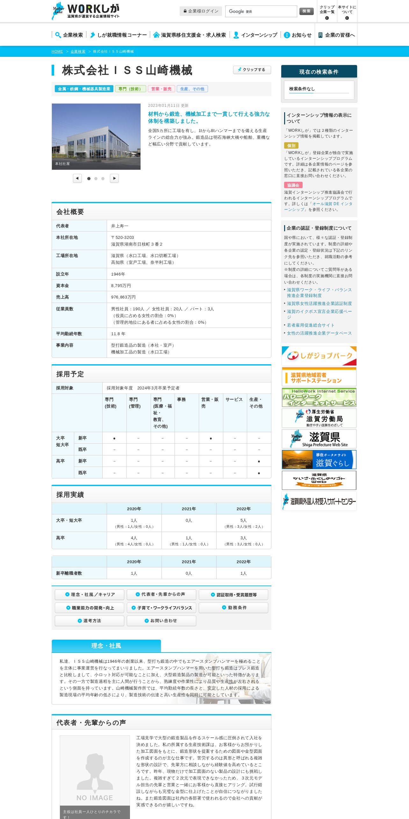The height and width of the screenshot is (819, 409).
Task: Jump to 認証取得・受賞履歴等 section
Action: coord(233,594)
